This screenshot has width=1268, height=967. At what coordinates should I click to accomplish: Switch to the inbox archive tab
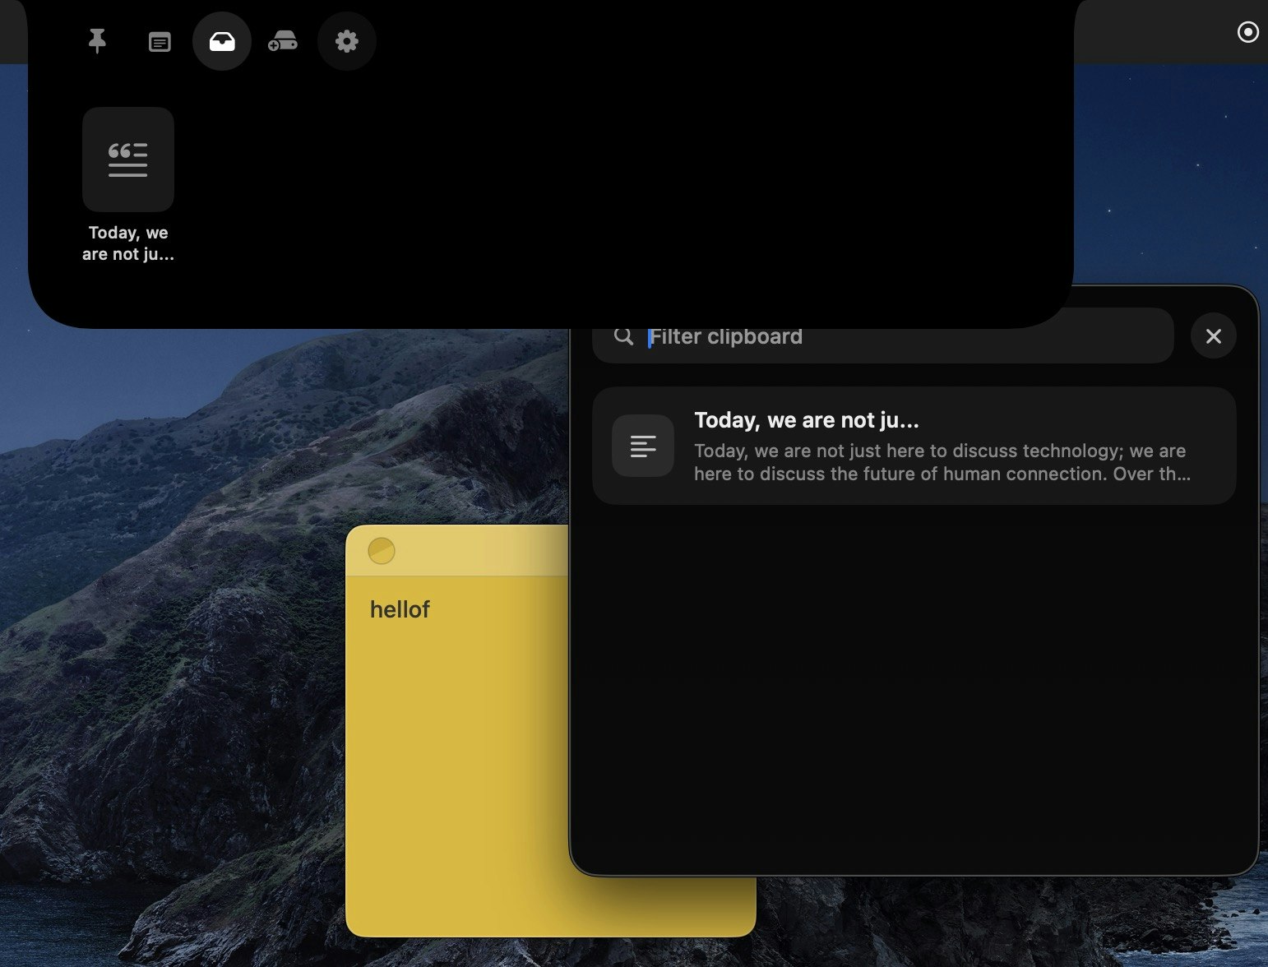[x=221, y=40]
